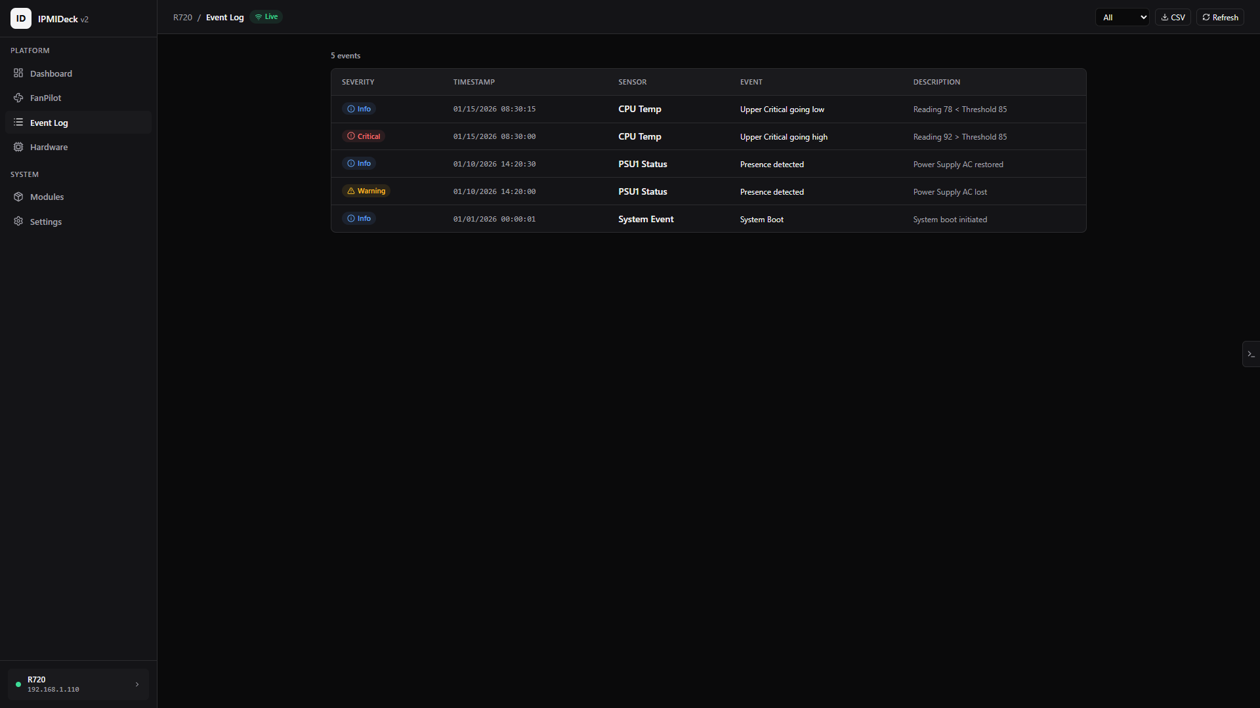Select Event Log in the sidebar

point(78,123)
